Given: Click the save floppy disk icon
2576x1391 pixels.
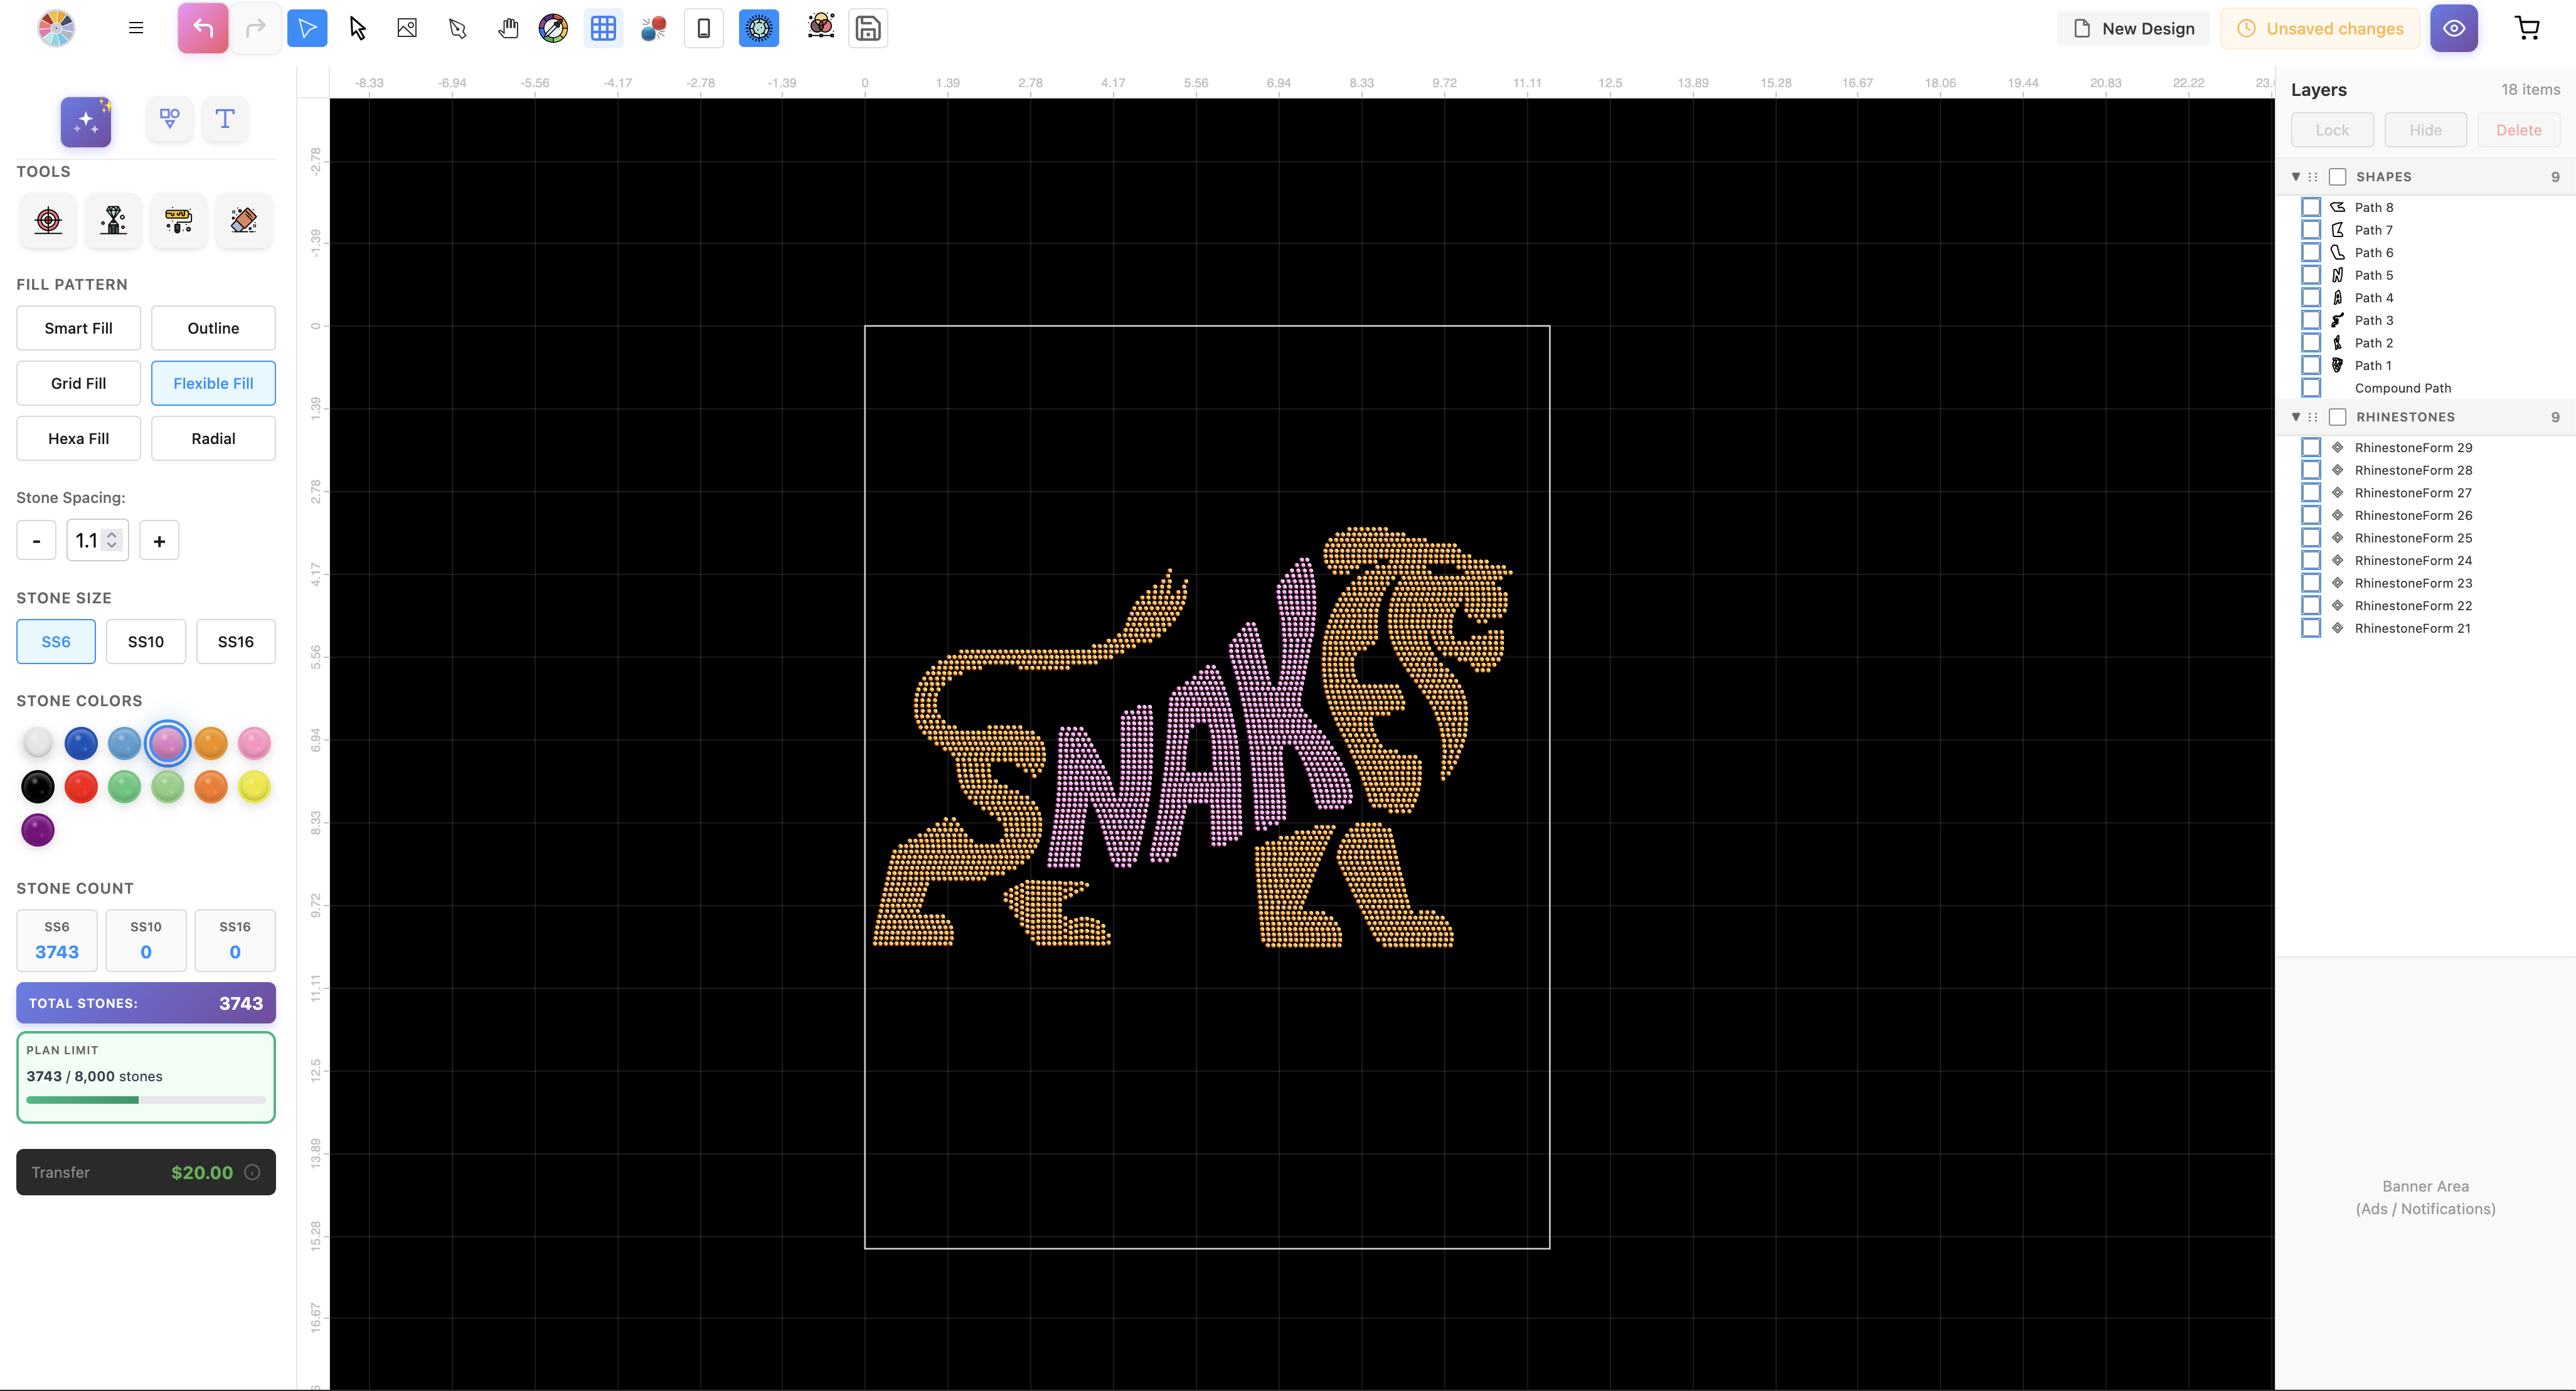Looking at the screenshot, I should (x=867, y=28).
